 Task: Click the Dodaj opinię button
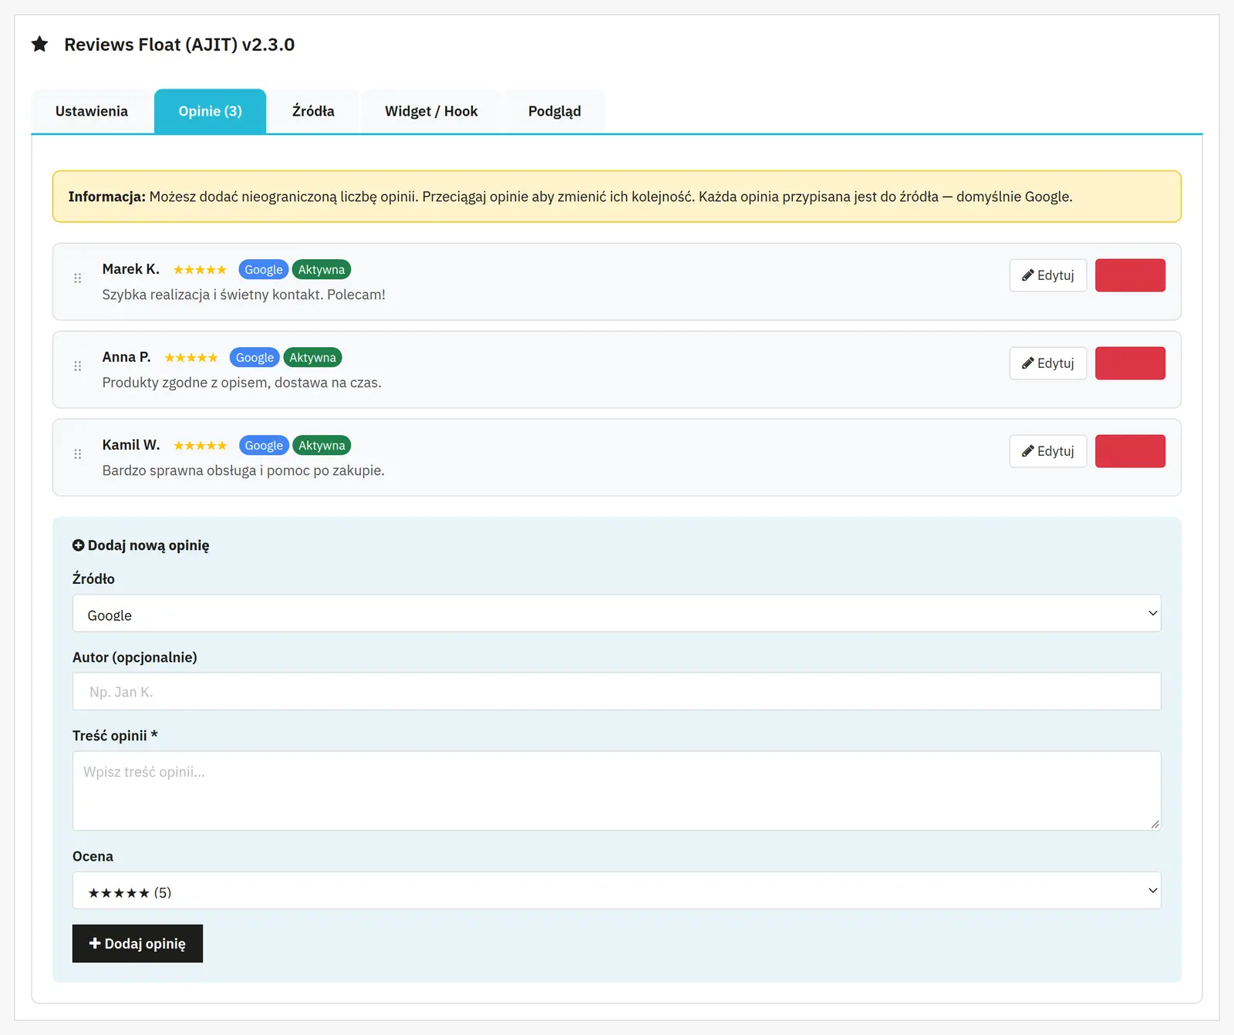pyautogui.click(x=137, y=943)
